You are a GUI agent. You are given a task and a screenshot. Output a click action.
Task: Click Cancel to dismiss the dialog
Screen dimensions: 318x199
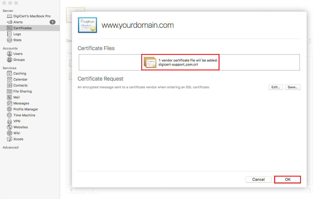click(258, 179)
